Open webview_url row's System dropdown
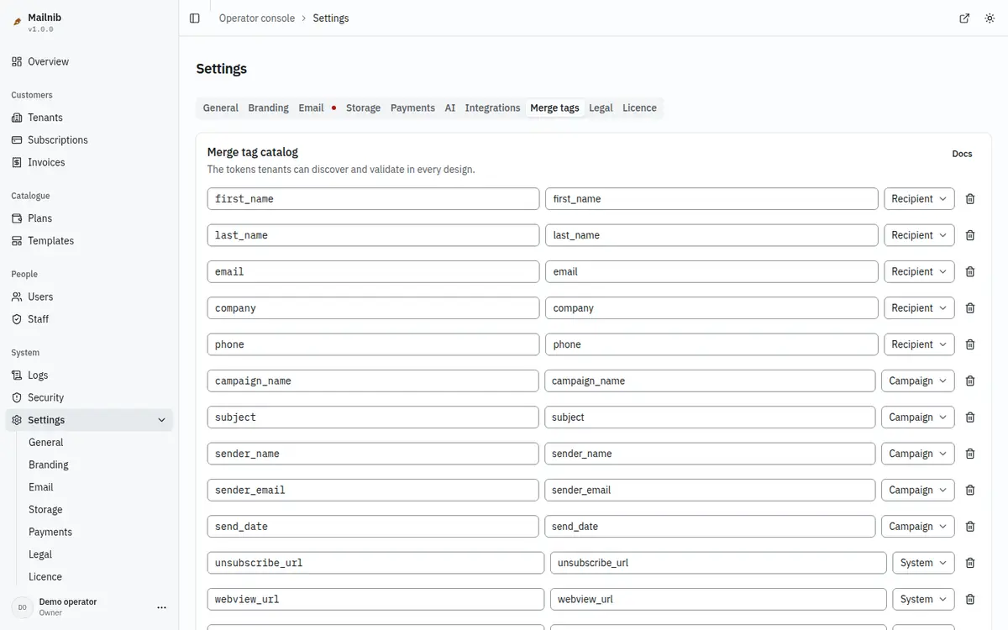 pos(923,599)
